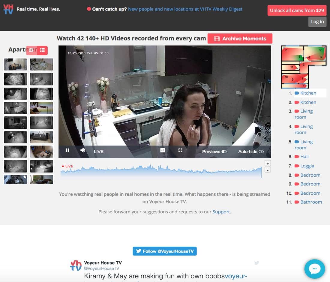Click Voyeur House TV tweet avatar
Image resolution: width=330 pixels, height=282 pixels.
pos(76,265)
